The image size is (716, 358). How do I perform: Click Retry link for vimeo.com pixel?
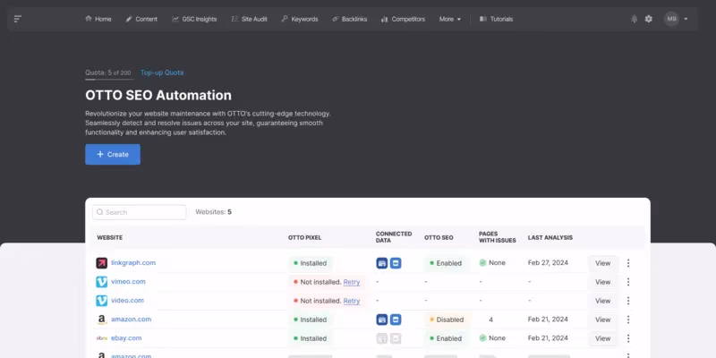pos(352,282)
